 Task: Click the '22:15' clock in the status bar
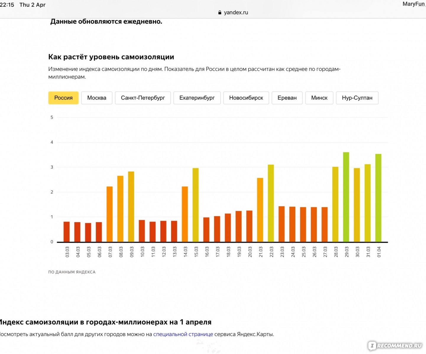pyautogui.click(x=7, y=5)
